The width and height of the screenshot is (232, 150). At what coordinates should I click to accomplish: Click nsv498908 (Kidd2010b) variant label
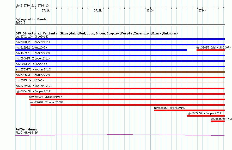[x=45, y=97]
